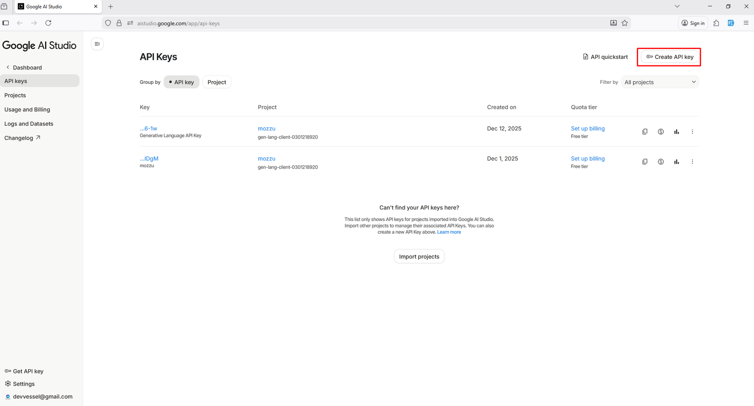Screen dimensions: 754x406
Task: Select the Dec 12, 2025 date cell
Action: tap(504, 128)
